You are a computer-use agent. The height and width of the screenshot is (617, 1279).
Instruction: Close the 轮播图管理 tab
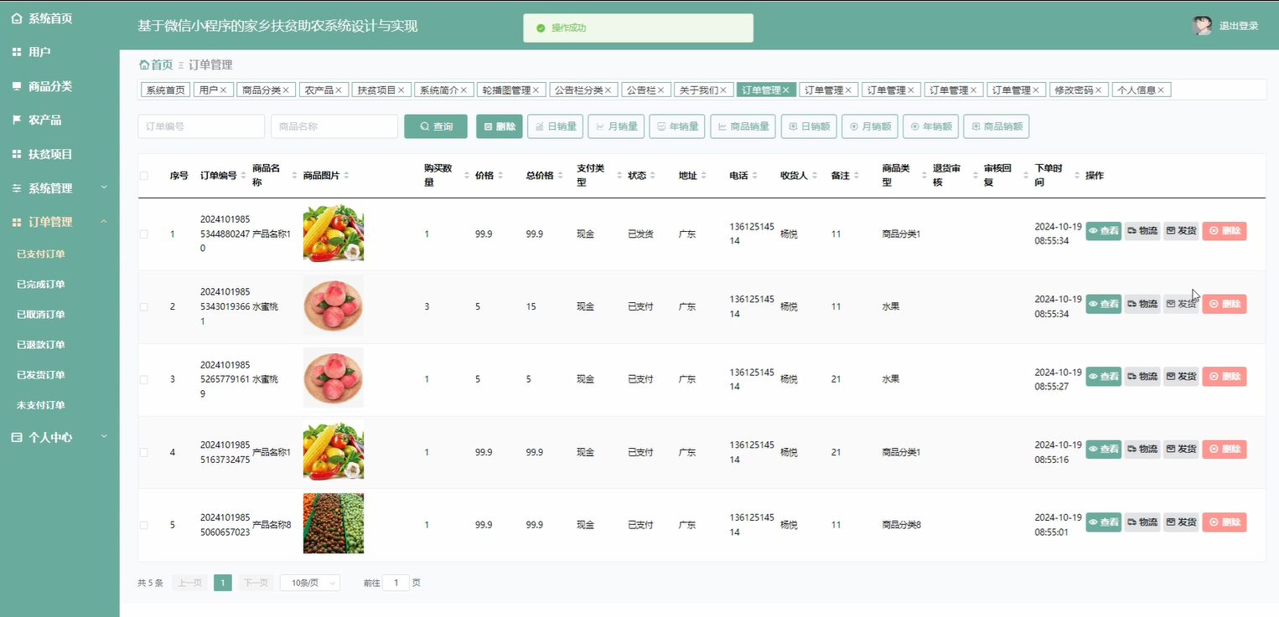pos(536,90)
